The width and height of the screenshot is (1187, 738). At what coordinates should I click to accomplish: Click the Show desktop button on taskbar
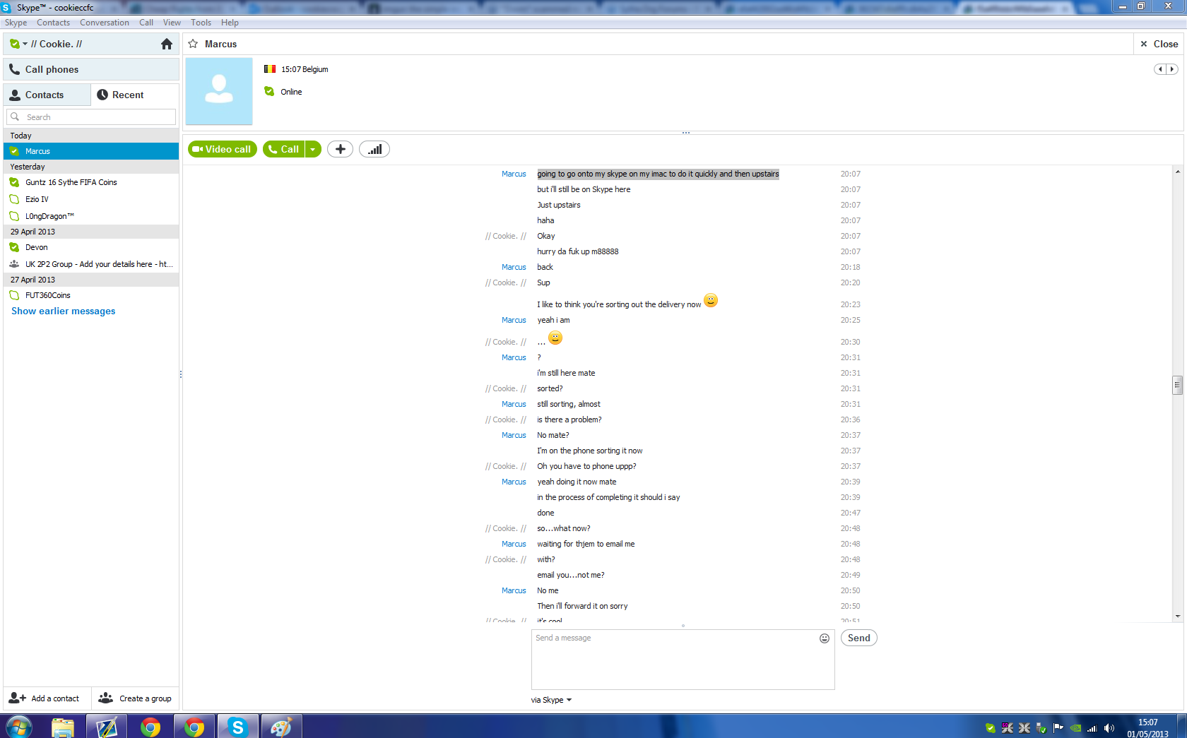click(x=1181, y=727)
